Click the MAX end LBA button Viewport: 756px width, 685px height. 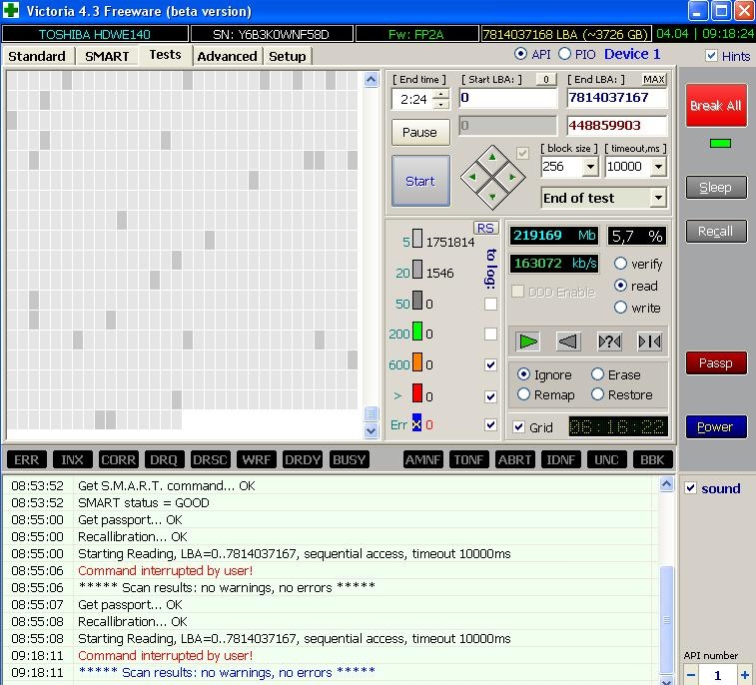point(654,79)
